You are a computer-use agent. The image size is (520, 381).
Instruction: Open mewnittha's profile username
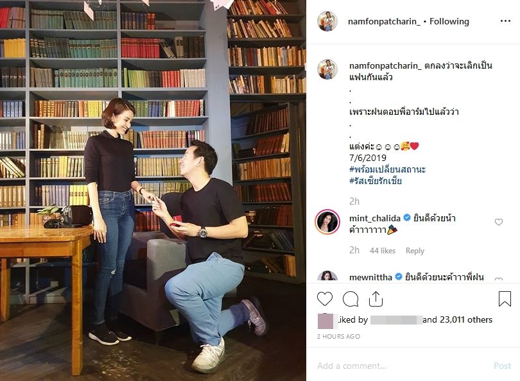(x=371, y=277)
